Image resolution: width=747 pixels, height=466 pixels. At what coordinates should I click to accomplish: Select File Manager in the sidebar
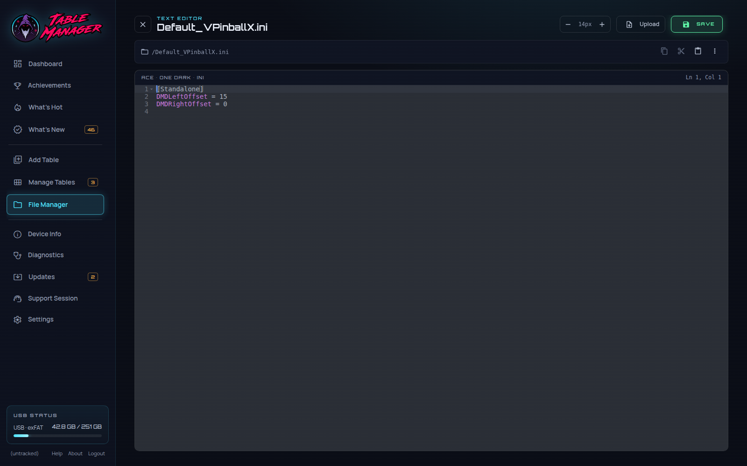pyautogui.click(x=55, y=205)
